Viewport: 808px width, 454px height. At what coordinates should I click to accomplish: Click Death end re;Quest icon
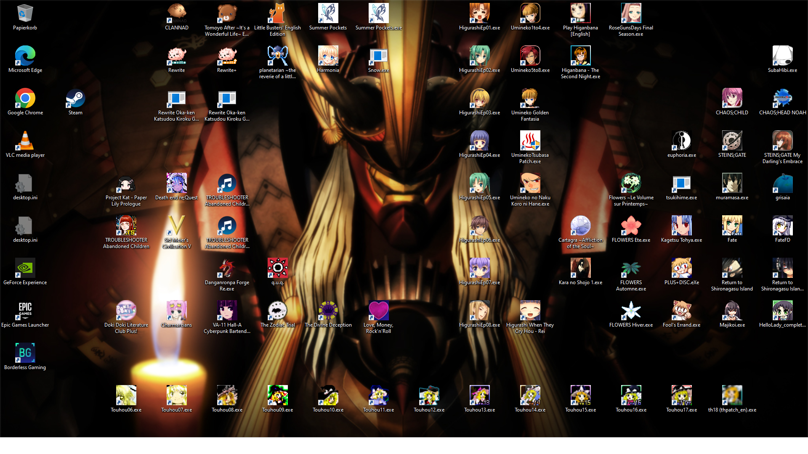tap(176, 183)
